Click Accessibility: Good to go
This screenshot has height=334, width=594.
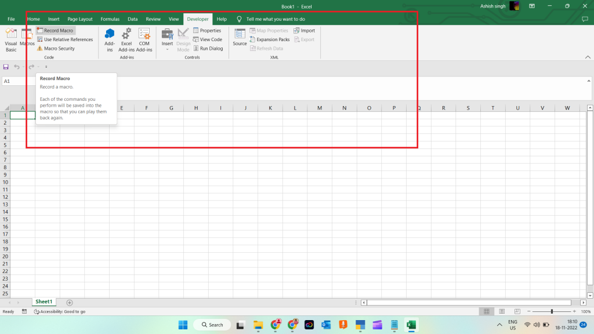point(60,311)
